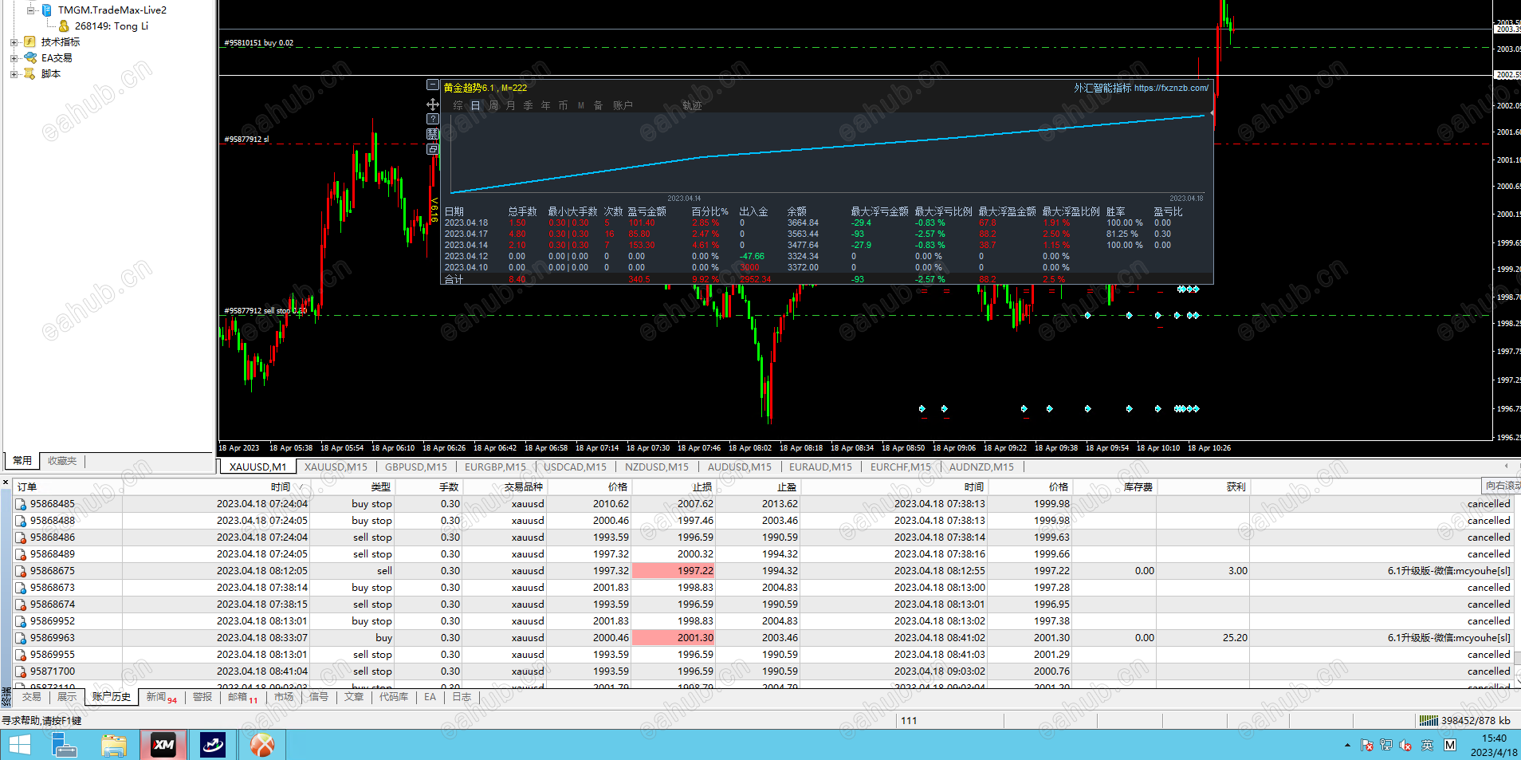Image resolution: width=1521 pixels, height=760 pixels.
Task: Switch stats panel to 年 yearly view
Action: (x=545, y=105)
